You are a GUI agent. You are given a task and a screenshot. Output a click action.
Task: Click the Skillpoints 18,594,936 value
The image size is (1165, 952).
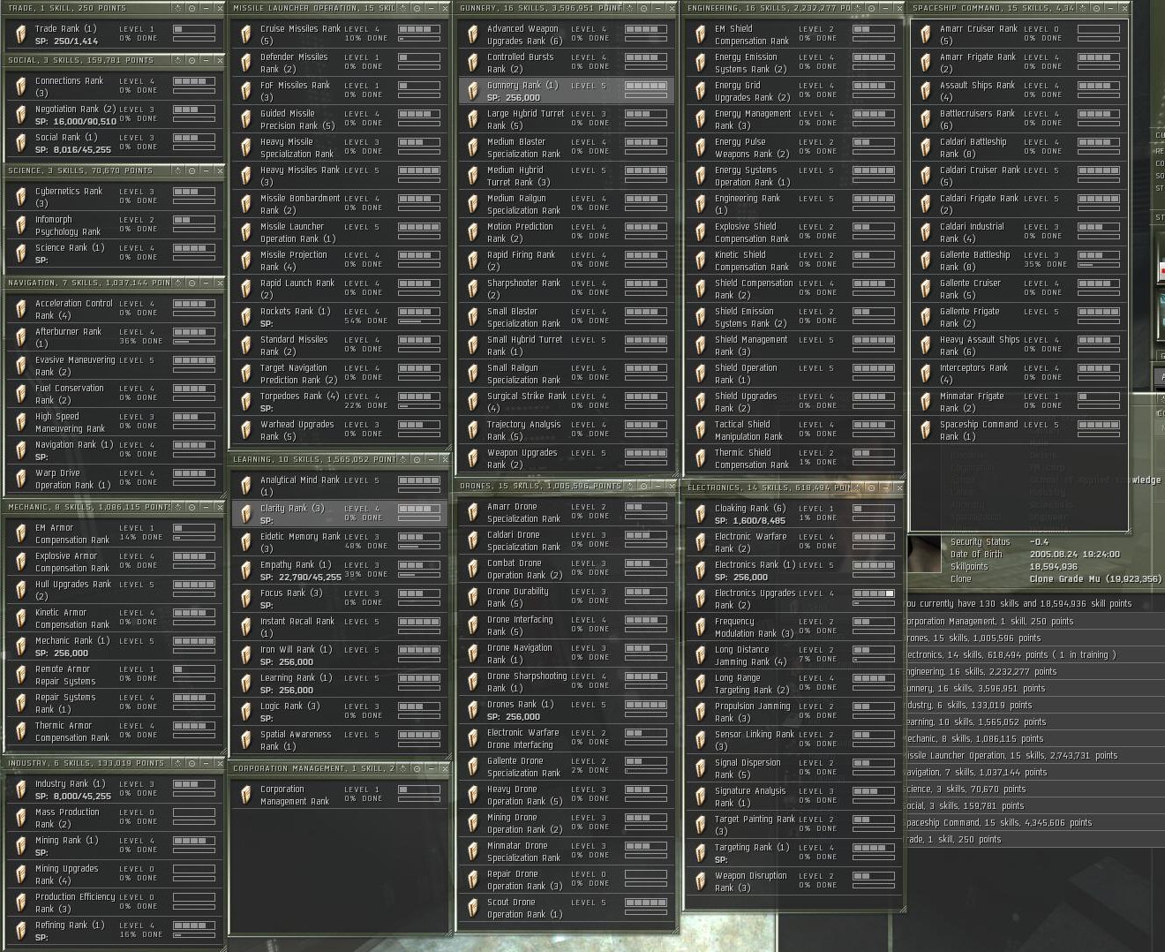tap(1053, 566)
